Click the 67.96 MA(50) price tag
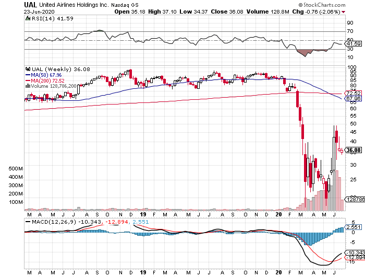This screenshot has height=277, width=365. coord(354,98)
